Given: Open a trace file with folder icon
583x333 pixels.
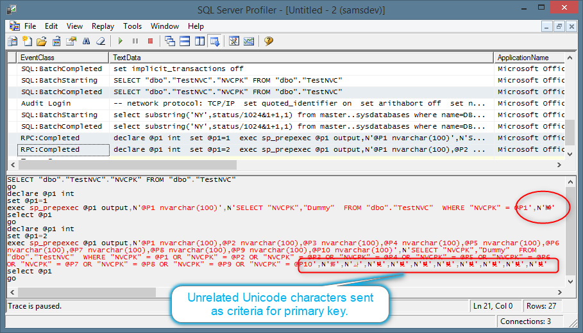Looking at the screenshot, I should pos(42,41).
